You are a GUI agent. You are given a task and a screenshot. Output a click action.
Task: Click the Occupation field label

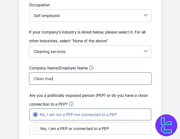point(39,5)
